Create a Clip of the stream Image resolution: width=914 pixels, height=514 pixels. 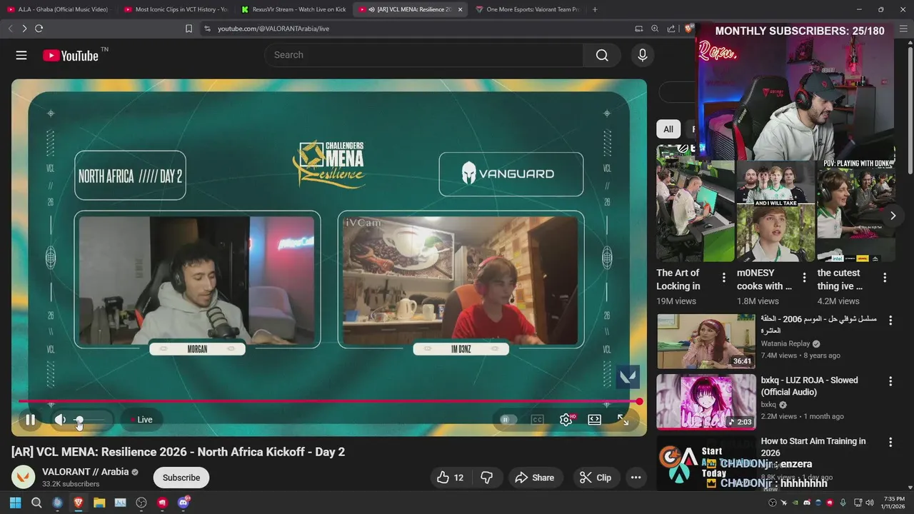click(596, 478)
